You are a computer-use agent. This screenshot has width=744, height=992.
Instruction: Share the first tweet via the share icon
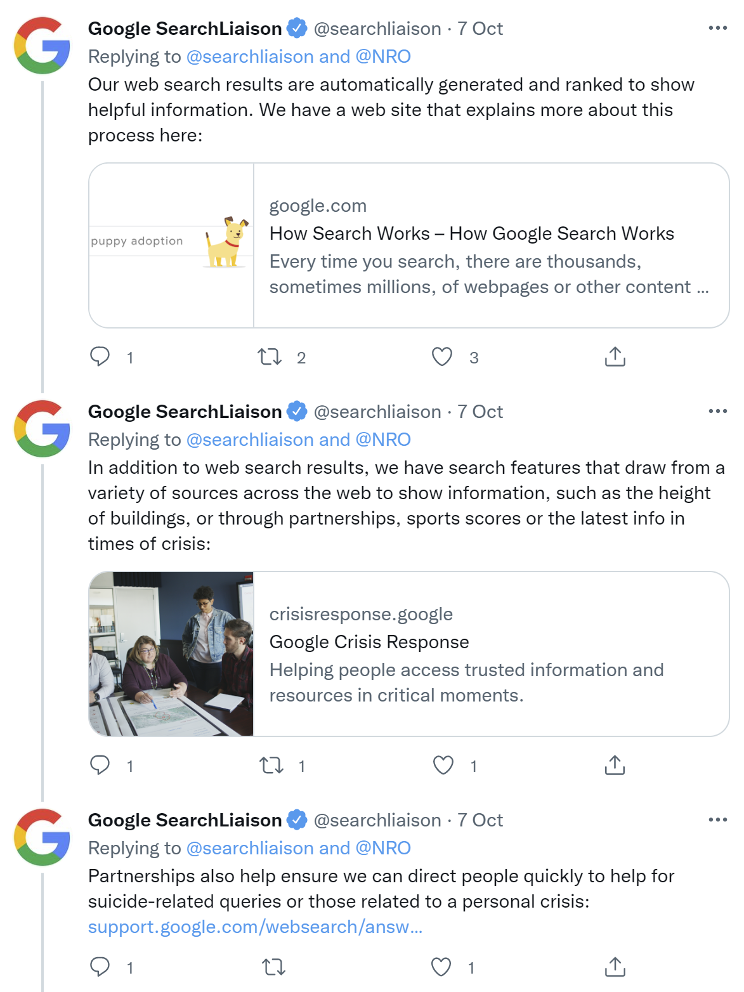pos(614,357)
